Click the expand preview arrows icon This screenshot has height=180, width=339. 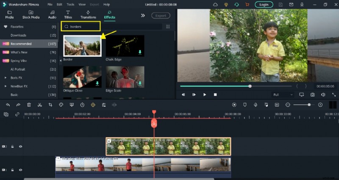click(x=334, y=94)
